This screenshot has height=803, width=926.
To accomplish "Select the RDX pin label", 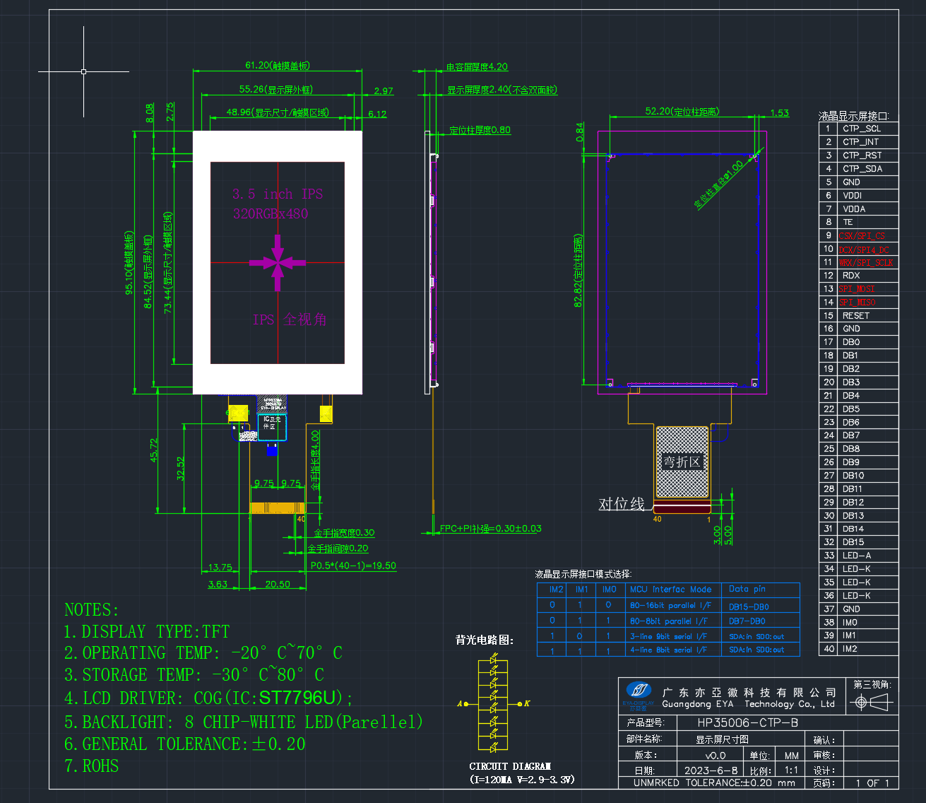I will [851, 276].
